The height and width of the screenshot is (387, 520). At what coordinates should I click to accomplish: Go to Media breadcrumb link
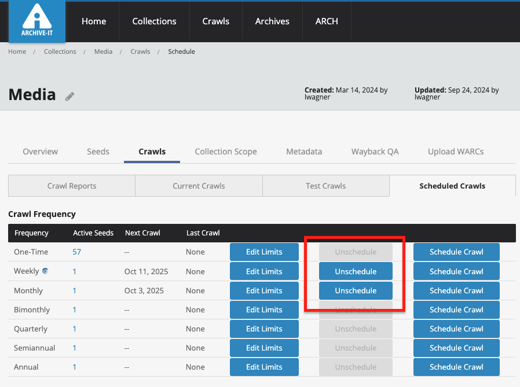coord(103,51)
